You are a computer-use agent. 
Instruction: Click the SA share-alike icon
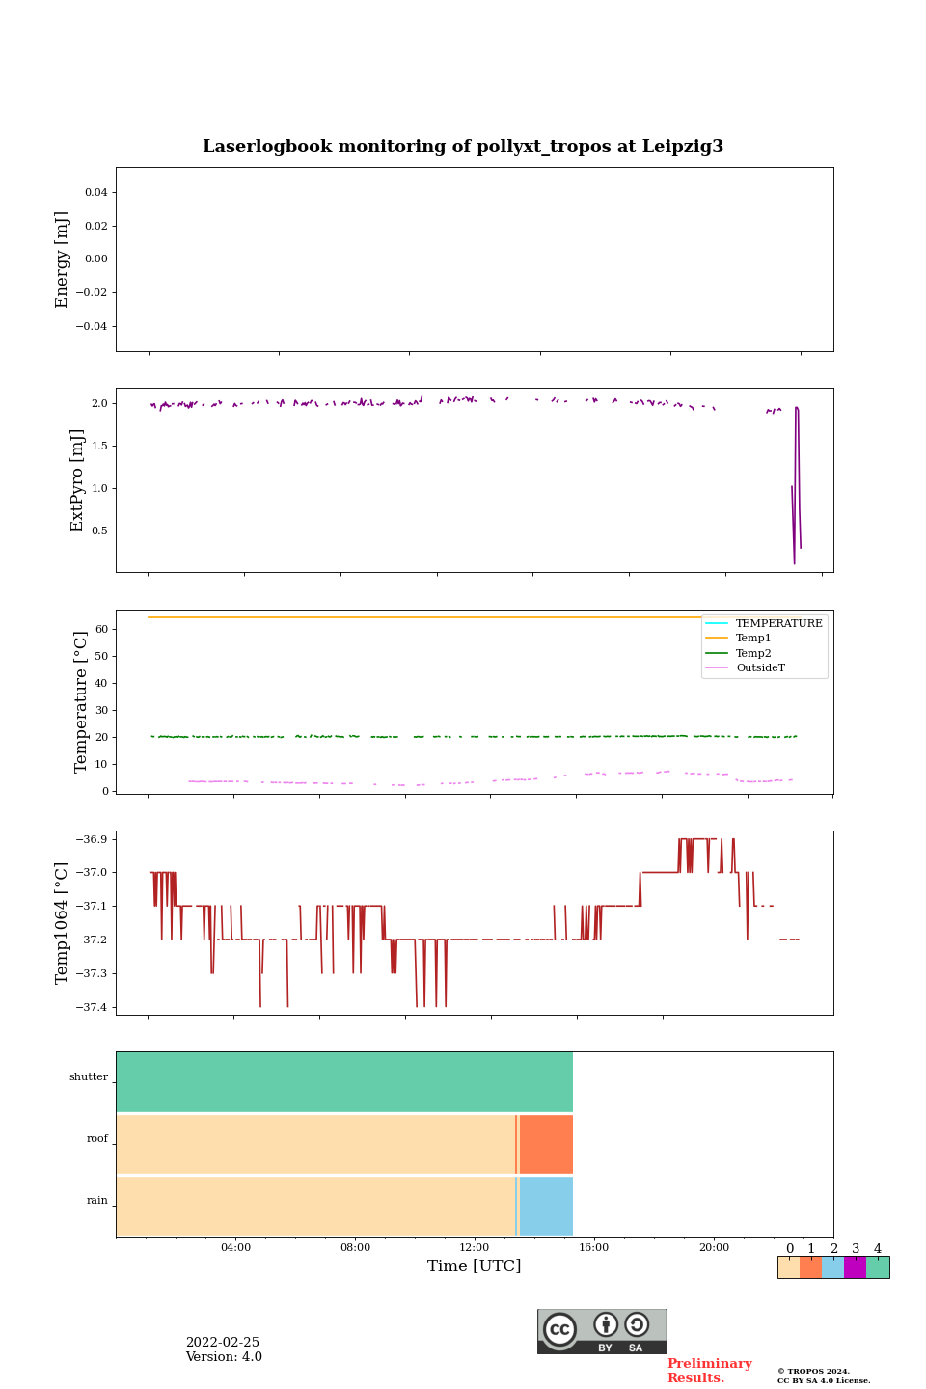[x=637, y=1325]
